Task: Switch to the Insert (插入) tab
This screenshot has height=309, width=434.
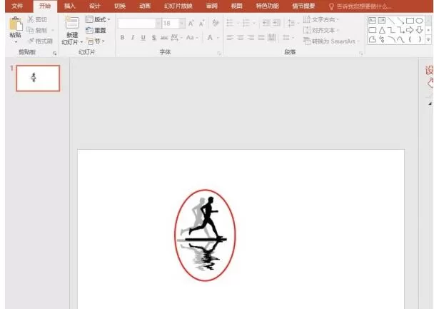Action: (69, 6)
